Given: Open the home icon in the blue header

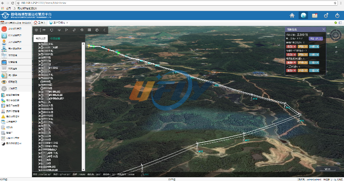Looking at the screenshot, I should pos(292,15).
